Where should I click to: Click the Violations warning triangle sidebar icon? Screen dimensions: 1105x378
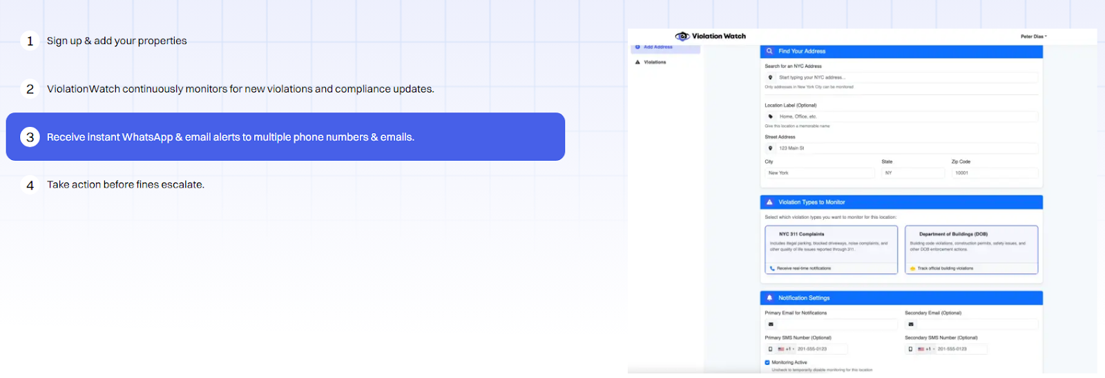click(637, 62)
